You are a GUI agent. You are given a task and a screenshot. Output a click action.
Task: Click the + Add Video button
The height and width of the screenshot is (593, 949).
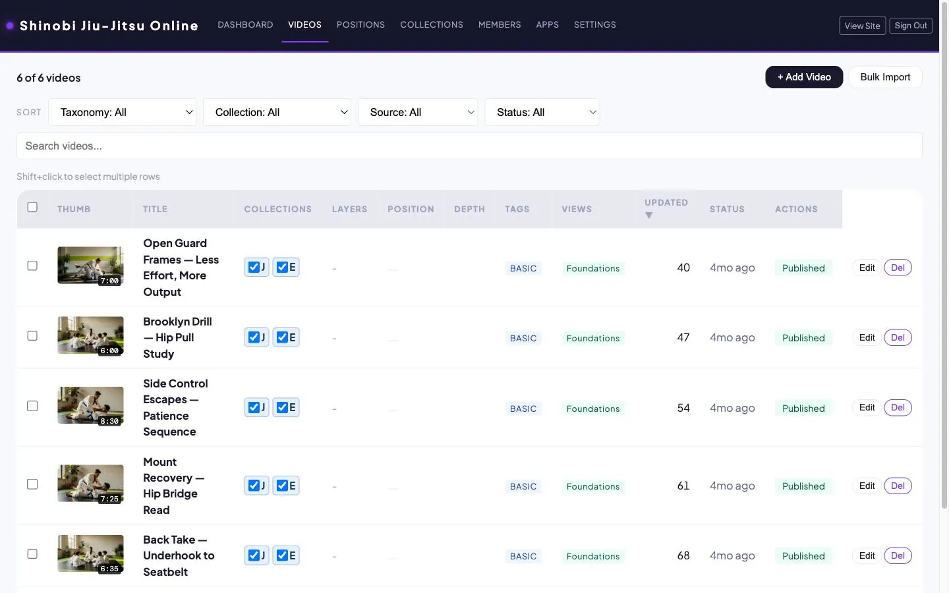pyautogui.click(x=804, y=77)
